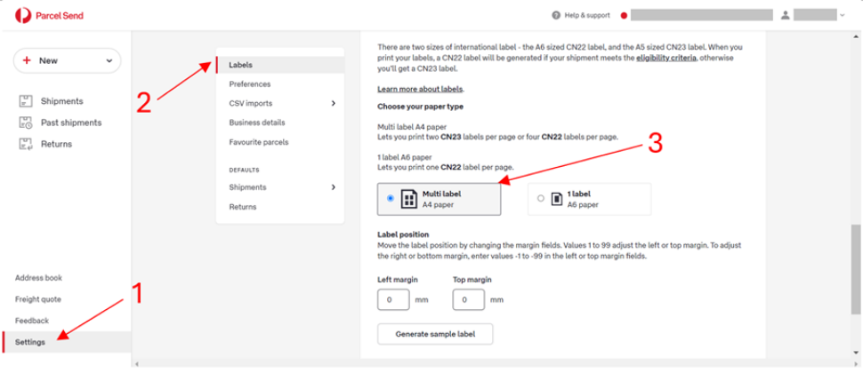Click the red status dot in header

pyautogui.click(x=624, y=16)
